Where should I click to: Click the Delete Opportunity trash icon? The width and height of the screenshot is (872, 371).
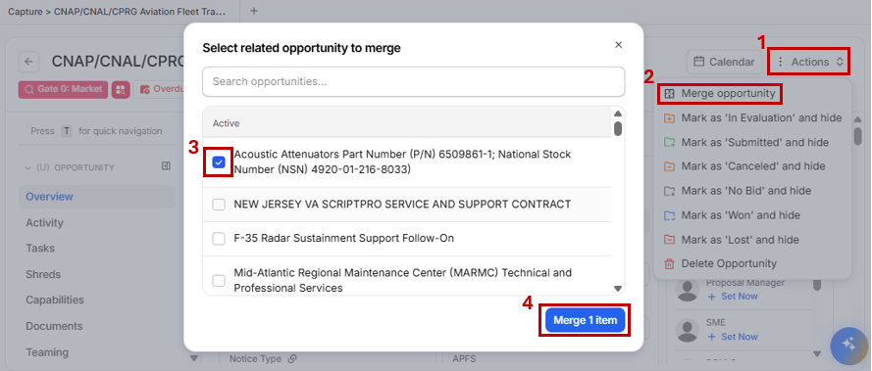[x=670, y=263]
